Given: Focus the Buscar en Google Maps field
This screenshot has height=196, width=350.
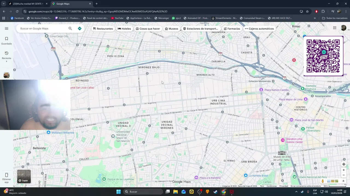Looking at the screenshot, I should [x=42, y=28].
